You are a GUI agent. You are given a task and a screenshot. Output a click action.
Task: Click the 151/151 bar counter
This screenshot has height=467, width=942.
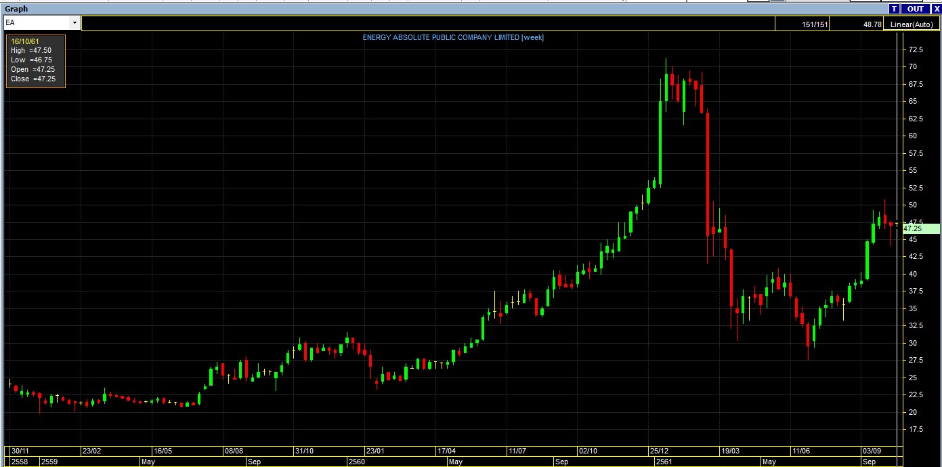tap(815, 24)
